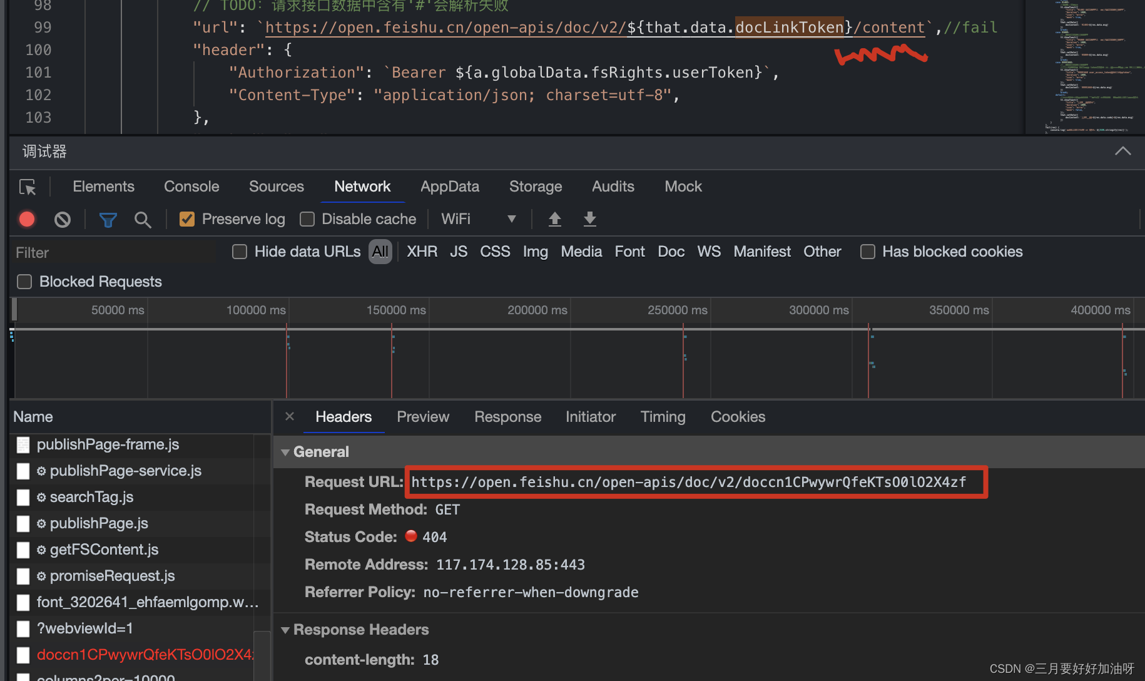Open the Cookies detail tab
The width and height of the screenshot is (1145, 681).
tap(738, 417)
